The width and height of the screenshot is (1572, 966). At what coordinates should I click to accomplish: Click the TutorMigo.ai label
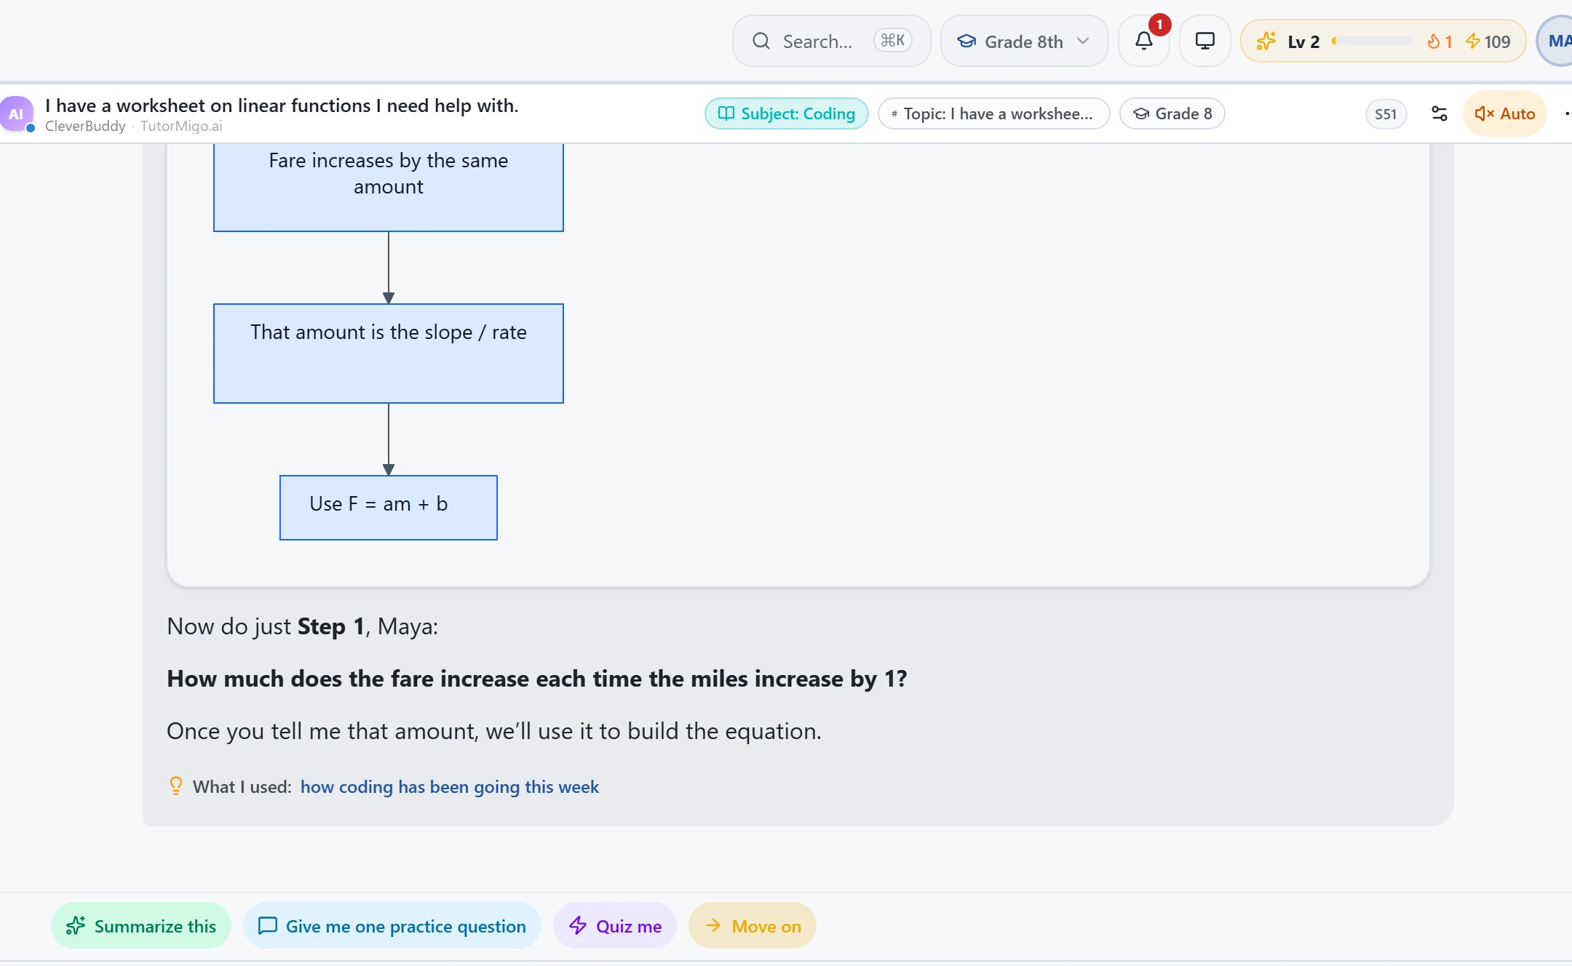coord(181,126)
